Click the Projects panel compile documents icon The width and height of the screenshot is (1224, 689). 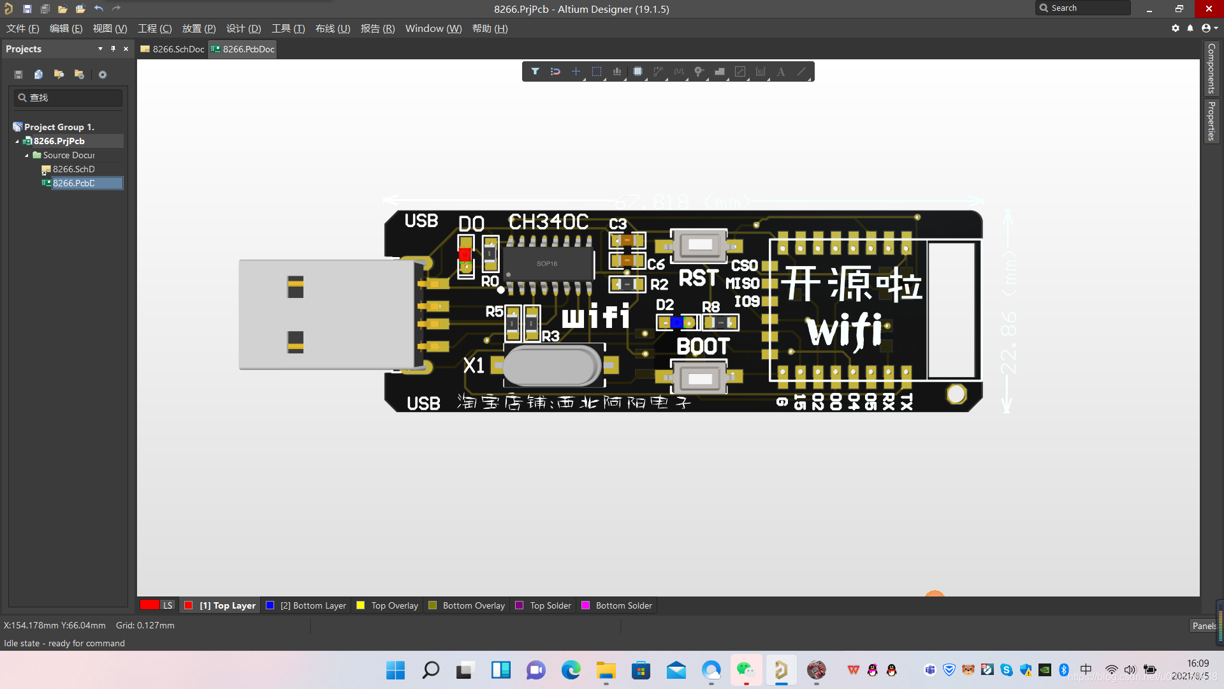click(38, 75)
